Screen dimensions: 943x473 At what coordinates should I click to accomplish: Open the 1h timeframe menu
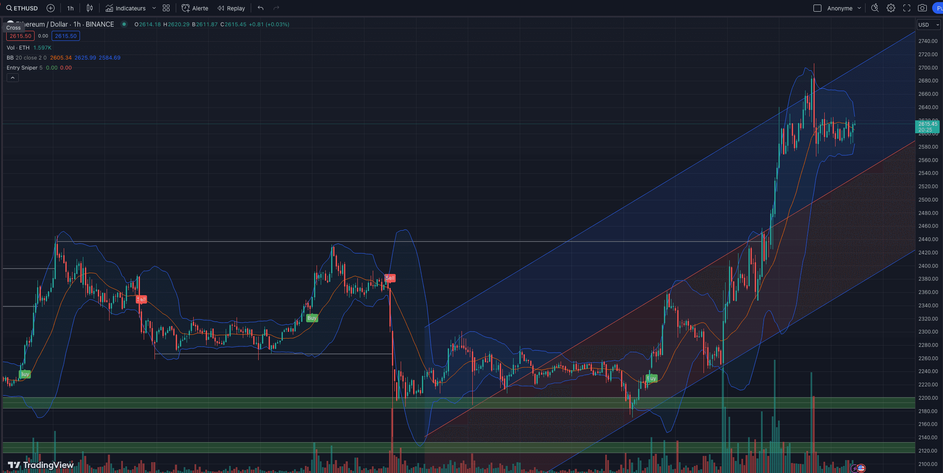point(70,8)
